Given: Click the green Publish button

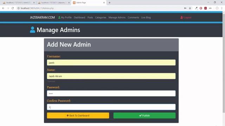Looking at the screenshot, I should point(144,115).
